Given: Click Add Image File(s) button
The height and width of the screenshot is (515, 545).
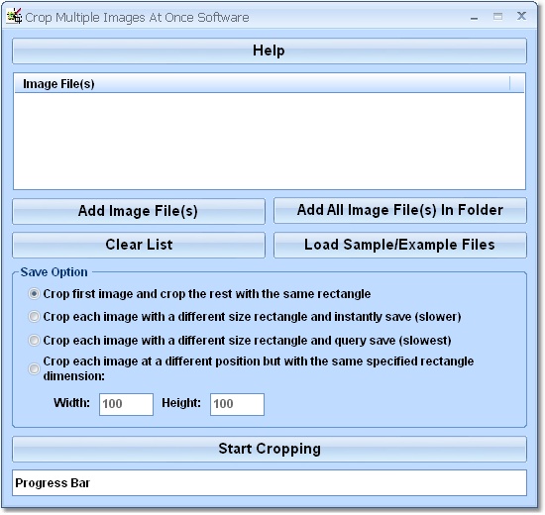Looking at the screenshot, I should click(139, 211).
